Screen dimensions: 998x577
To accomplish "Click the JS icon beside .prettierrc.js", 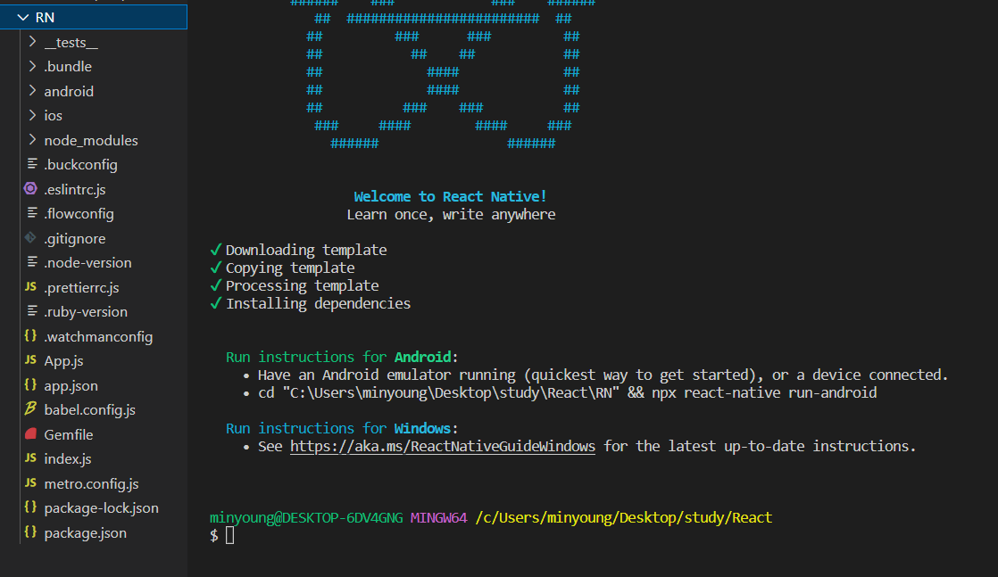I will click(30, 287).
